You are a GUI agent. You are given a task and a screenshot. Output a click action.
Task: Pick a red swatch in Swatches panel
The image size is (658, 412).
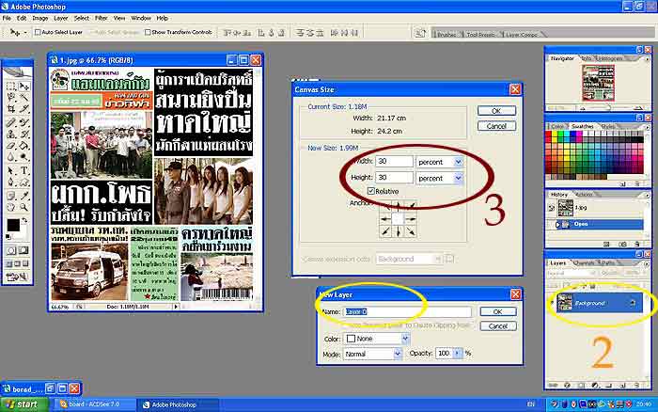554,136
